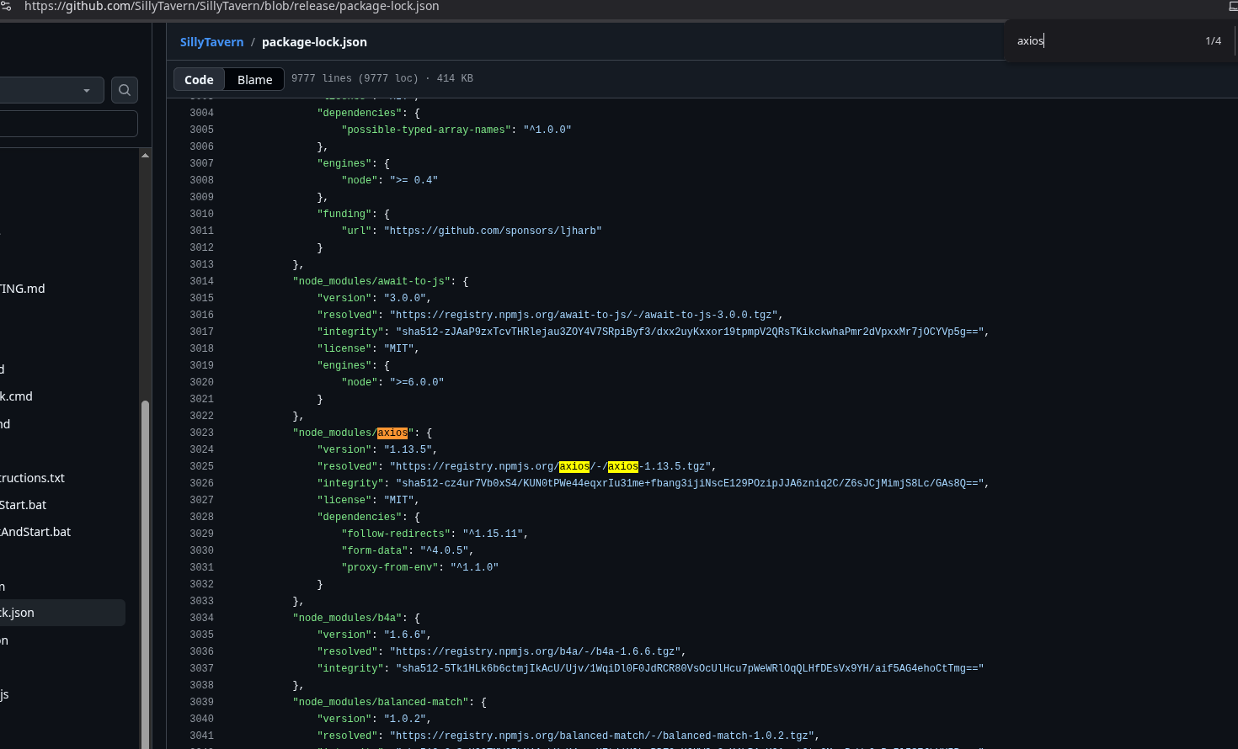Click the await-to-js-3.0.0.tgz resolved URL
Screen dimensions: 1238x749
584,315
